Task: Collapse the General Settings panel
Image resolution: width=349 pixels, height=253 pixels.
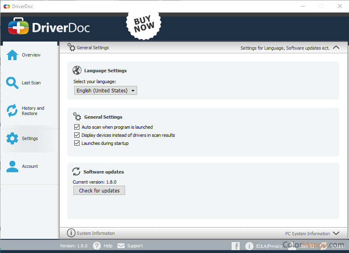Action: click(x=336, y=47)
